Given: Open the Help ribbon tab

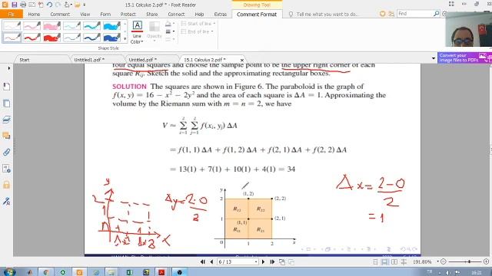Looking at the screenshot, I should (x=199, y=14).
